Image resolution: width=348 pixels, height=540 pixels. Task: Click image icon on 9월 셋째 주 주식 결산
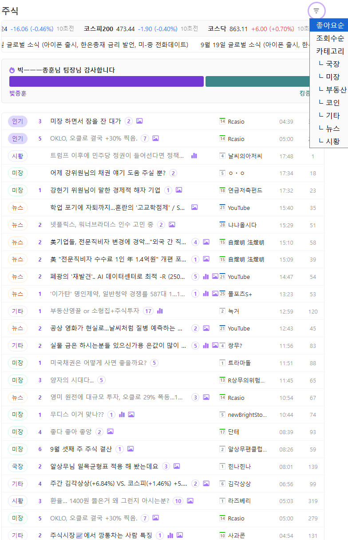pyautogui.click(x=130, y=449)
